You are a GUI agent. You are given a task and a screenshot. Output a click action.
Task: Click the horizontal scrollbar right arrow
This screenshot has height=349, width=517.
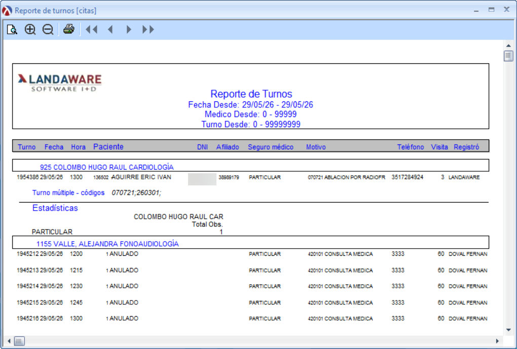497,341
